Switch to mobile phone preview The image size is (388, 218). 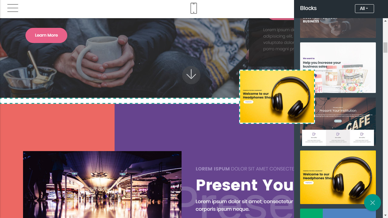[x=194, y=8]
